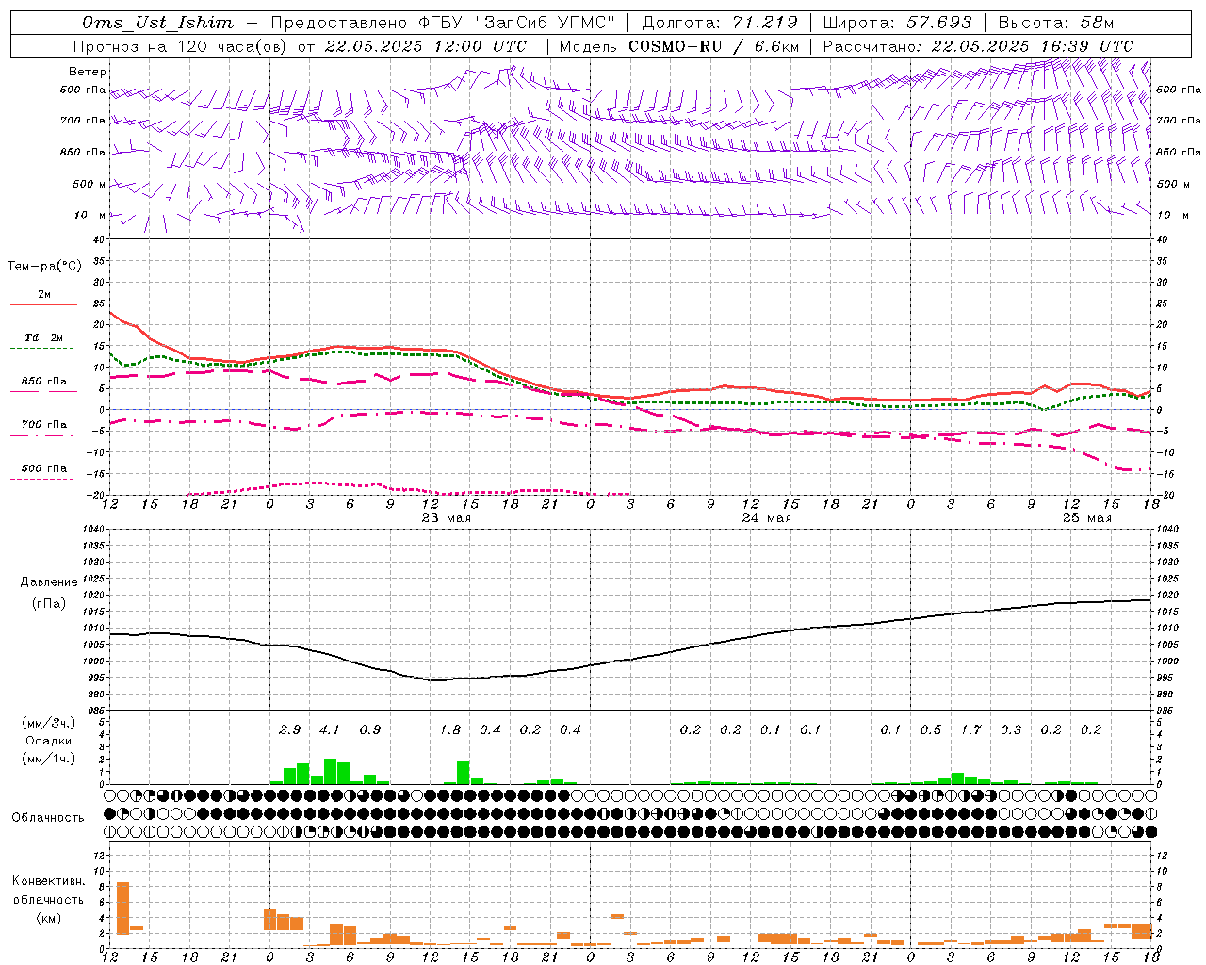Click the 24 мая date label
This screenshot has width=1206, height=965.
[766, 518]
